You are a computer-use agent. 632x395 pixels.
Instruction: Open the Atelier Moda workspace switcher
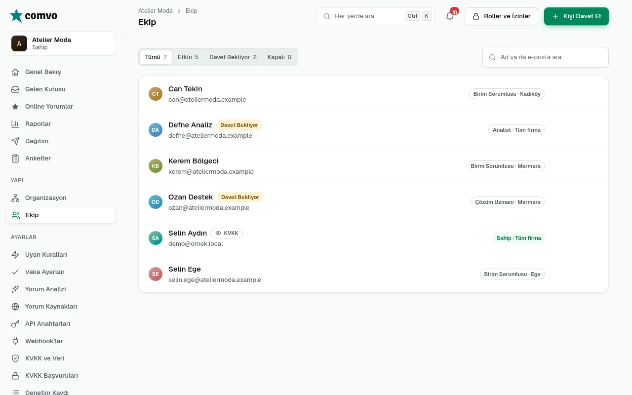click(x=61, y=43)
